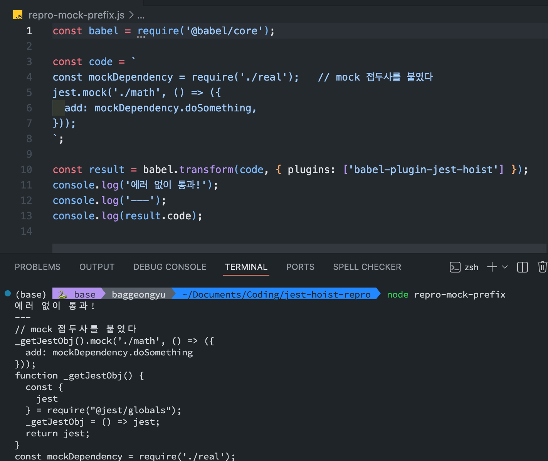Expand the breadcrumb chevron after repro-mock-prefix.js
Image resolution: width=548 pixels, height=461 pixels.
131,15
